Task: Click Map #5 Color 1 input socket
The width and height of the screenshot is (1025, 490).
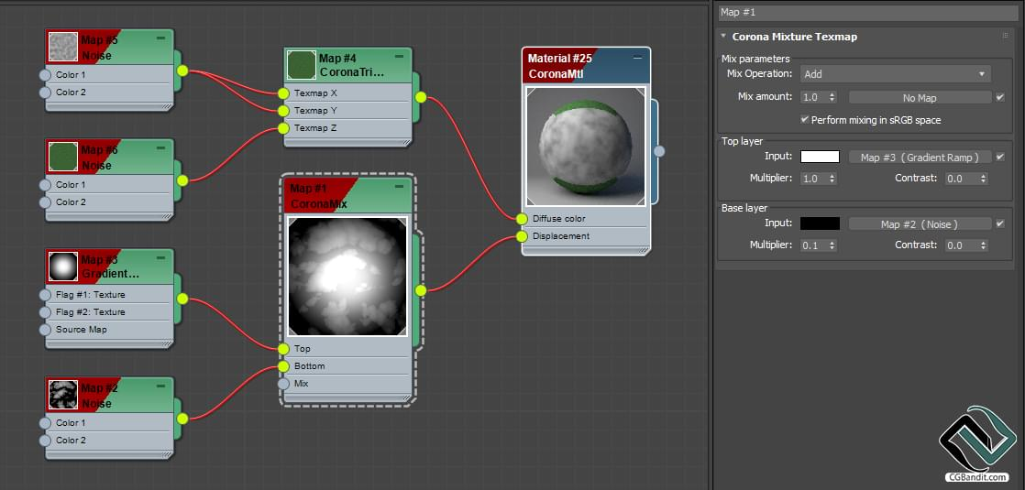Action: [x=45, y=74]
